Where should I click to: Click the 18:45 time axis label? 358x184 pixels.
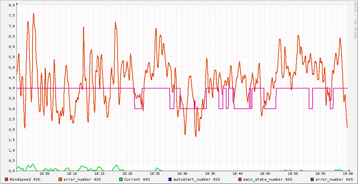pos(265,173)
